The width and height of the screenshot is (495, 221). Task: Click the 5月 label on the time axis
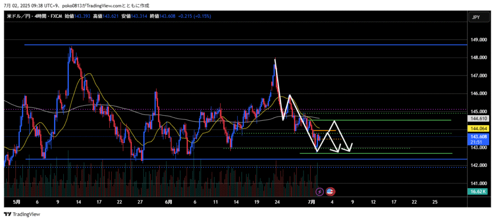click(x=16, y=201)
